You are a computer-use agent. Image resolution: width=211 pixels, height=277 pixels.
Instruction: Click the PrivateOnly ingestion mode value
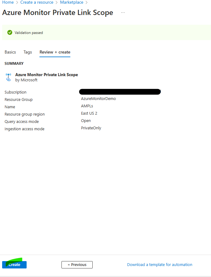click(91, 128)
